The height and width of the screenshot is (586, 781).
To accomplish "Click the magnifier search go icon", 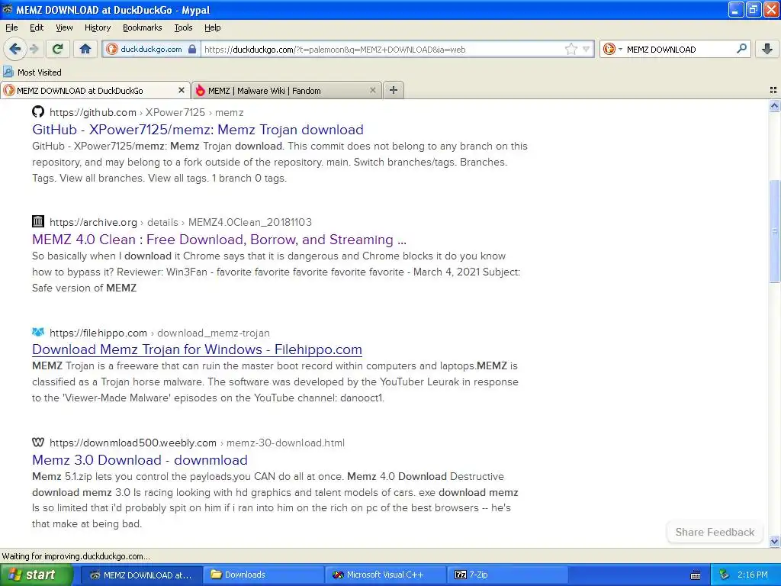I will pos(741,49).
